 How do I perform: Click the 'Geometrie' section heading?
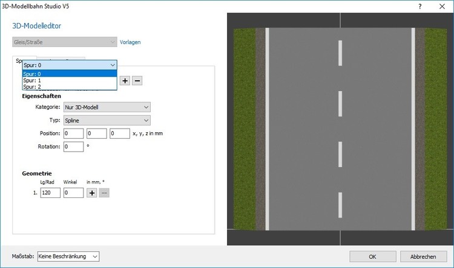point(37,174)
